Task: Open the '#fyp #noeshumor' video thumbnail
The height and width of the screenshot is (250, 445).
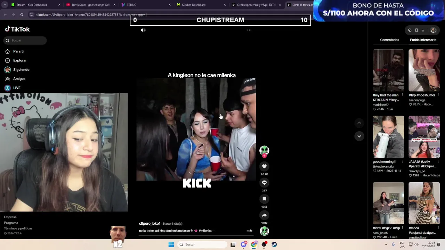Action: [x=424, y=70]
